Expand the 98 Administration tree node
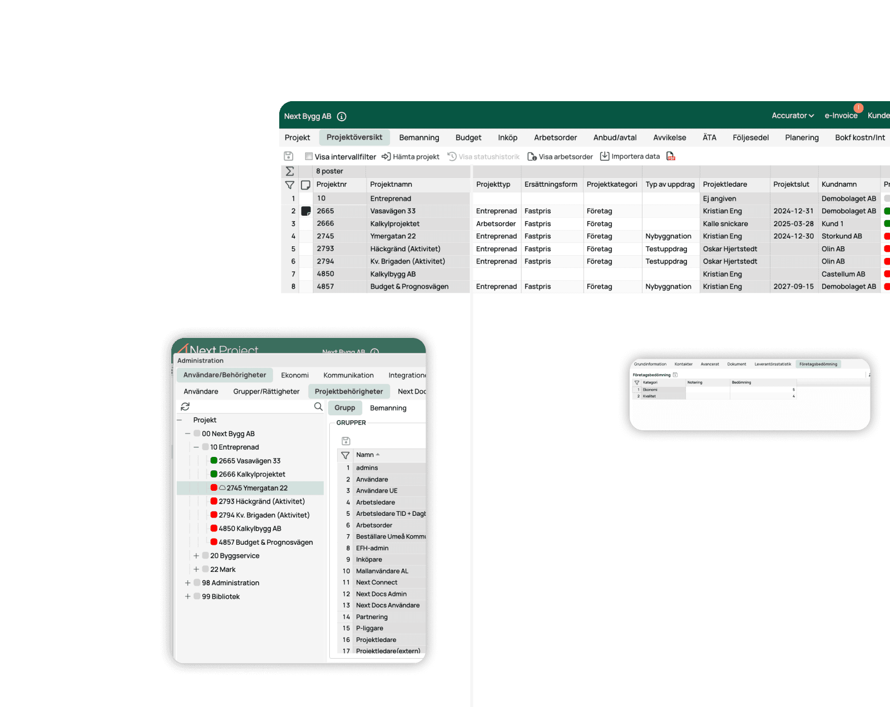 188,583
